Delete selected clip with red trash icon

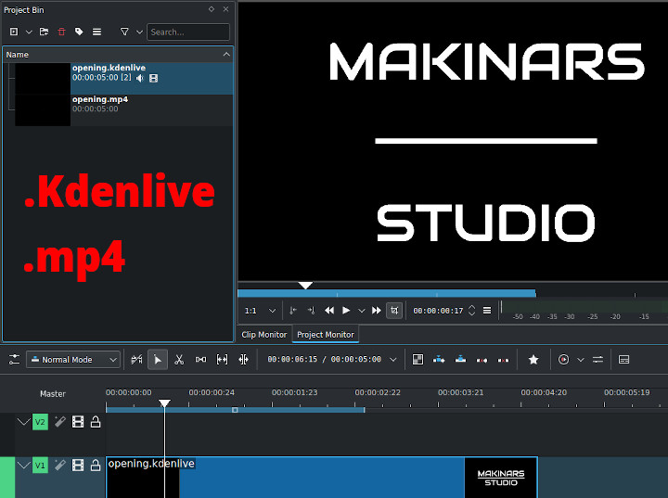62,32
